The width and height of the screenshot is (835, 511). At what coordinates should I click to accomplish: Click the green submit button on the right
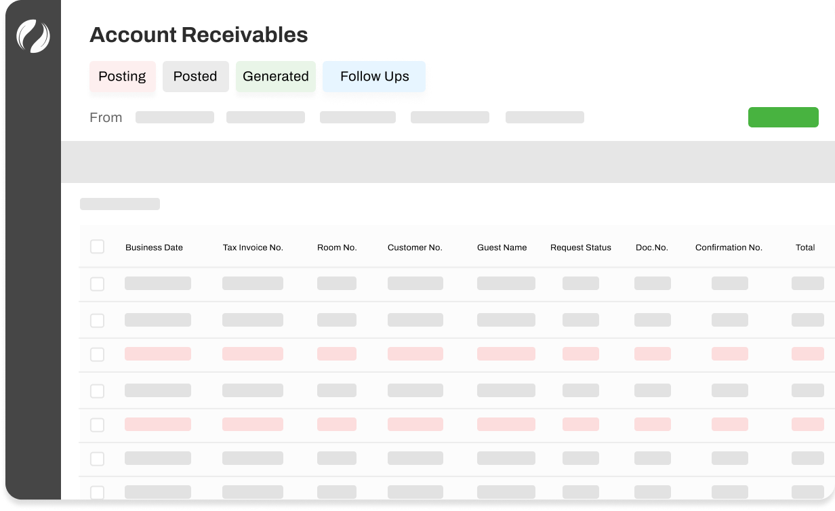coord(783,117)
